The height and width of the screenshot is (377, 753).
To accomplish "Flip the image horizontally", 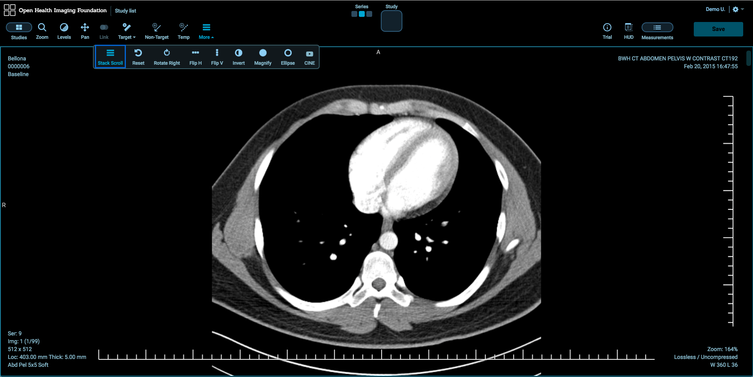I will pyautogui.click(x=195, y=57).
